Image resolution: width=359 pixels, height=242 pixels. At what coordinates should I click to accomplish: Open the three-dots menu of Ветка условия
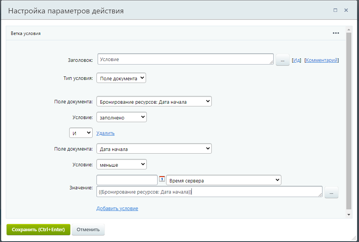click(x=336, y=33)
